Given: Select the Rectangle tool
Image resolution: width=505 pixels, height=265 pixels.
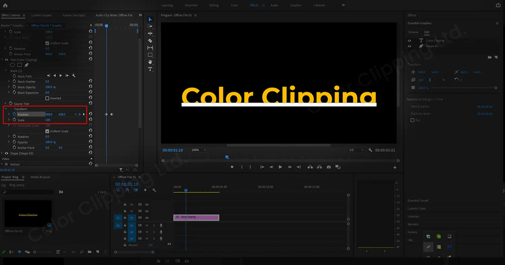Looking at the screenshot, I should (150, 54).
